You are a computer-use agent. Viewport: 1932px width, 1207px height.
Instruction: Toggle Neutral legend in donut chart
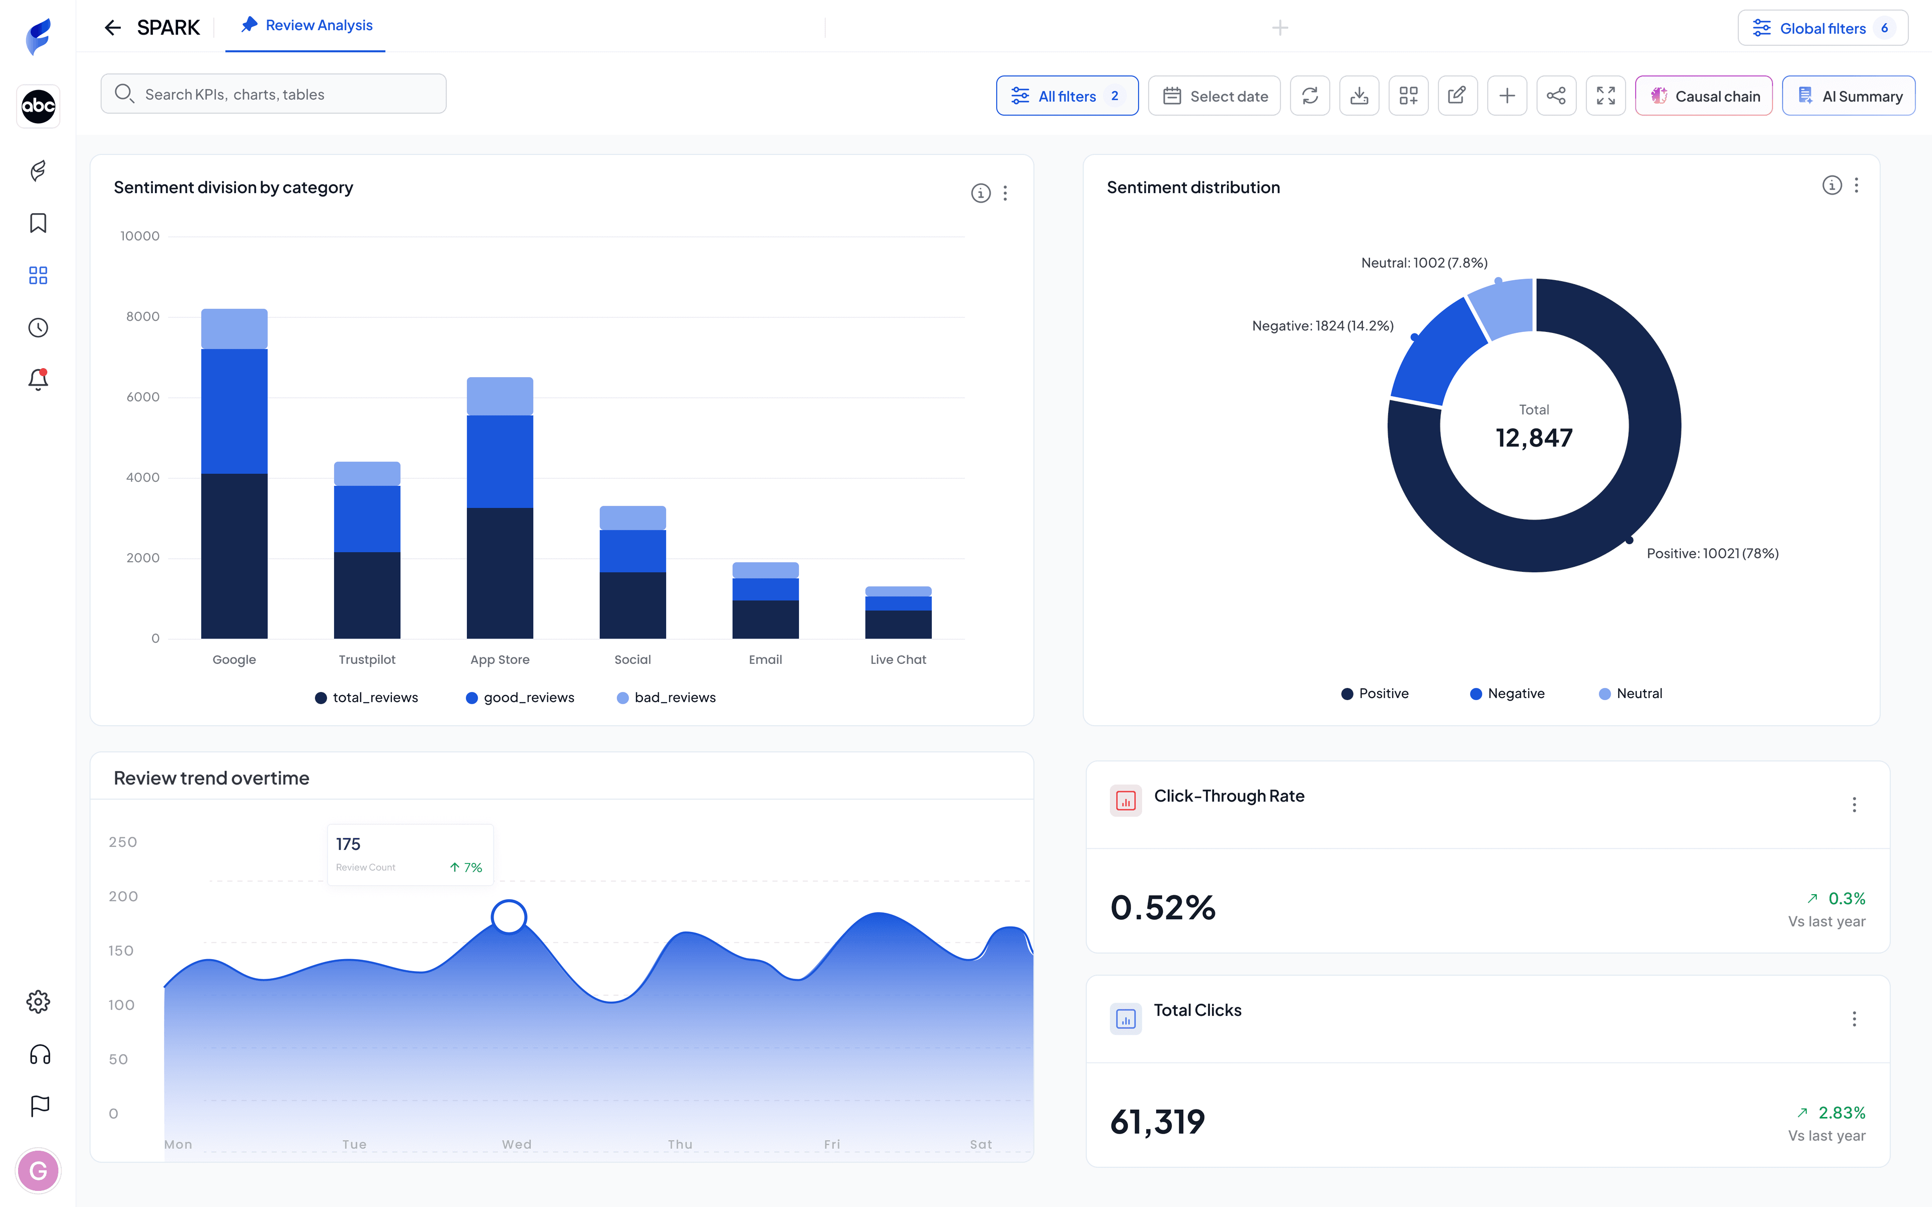tap(1631, 694)
